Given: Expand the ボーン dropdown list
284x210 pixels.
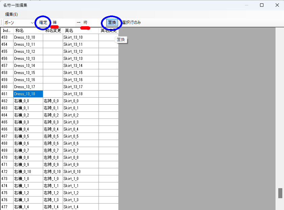Looking at the screenshot, I should click(x=32, y=23).
